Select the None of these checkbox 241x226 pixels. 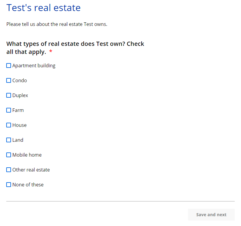[9, 185]
